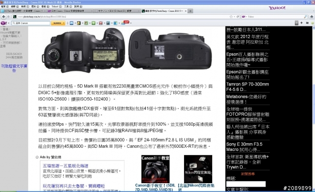Click the light blue book icon on Yahoo toolbar

[x=115, y=23]
